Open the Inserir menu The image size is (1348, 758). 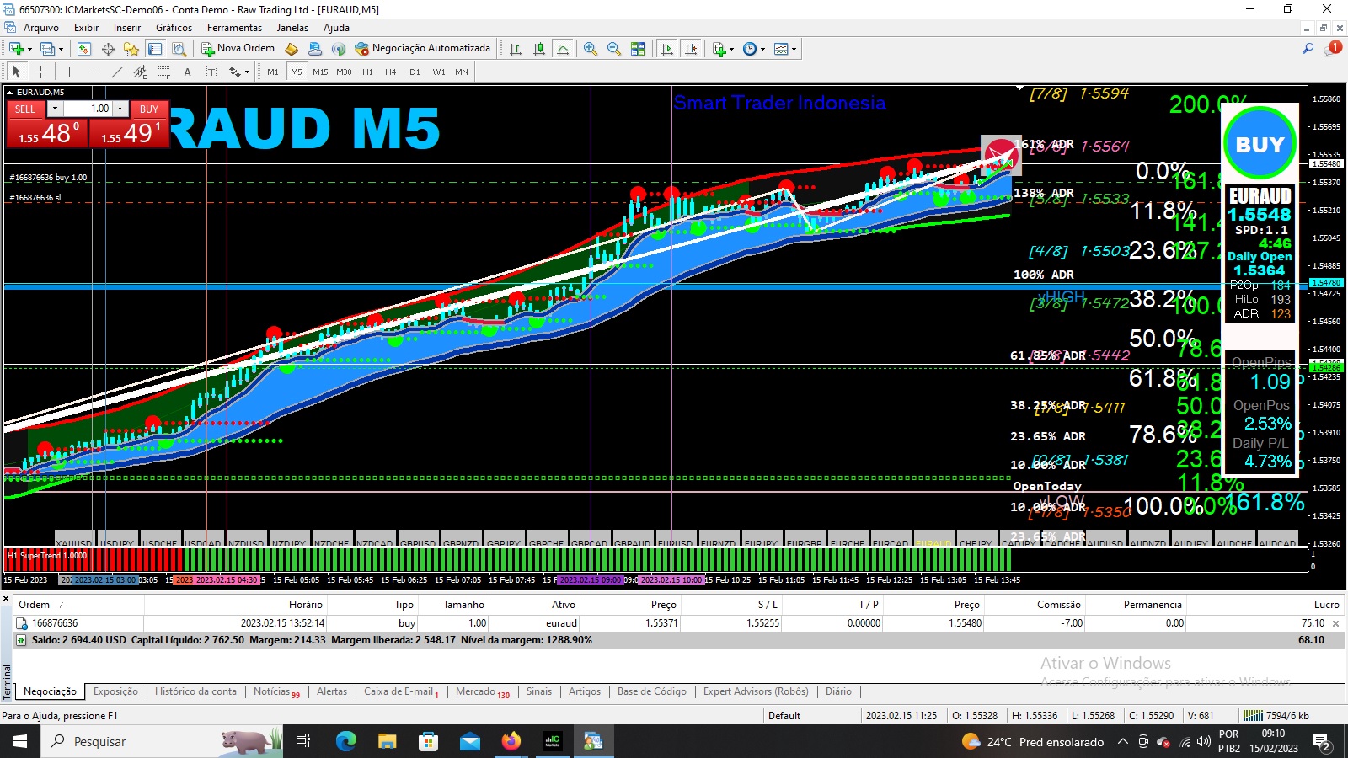pyautogui.click(x=127, y=28)
